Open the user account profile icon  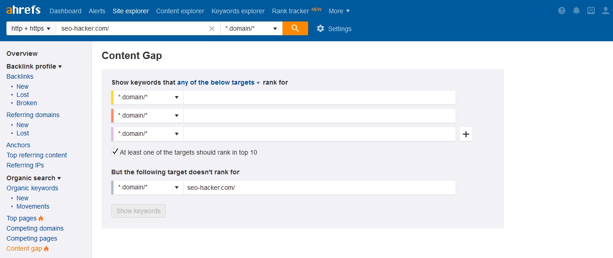[x=605, y=11]
